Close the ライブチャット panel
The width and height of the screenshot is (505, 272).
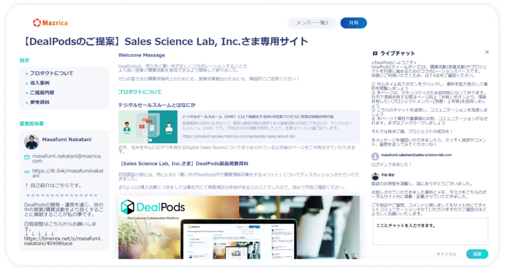coord(487,52)
